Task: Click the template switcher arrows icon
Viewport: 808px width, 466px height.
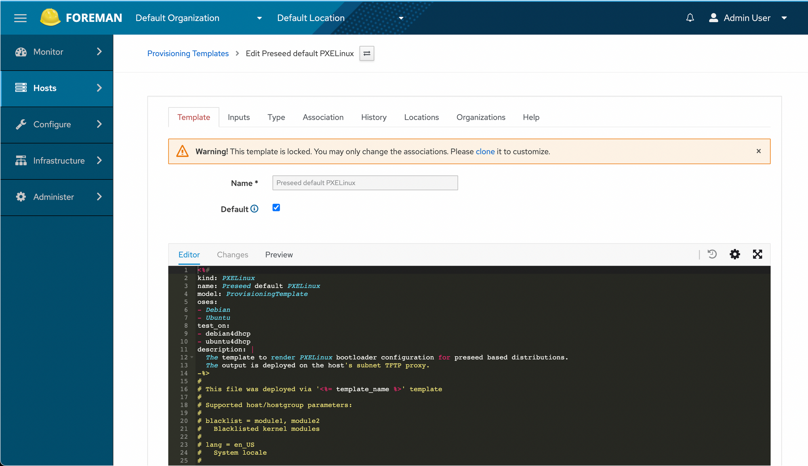Action: (x=367, y=53)
